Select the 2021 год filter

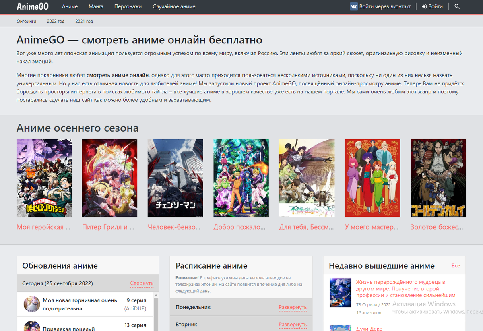pyautogui.click(x=84, y=21)
